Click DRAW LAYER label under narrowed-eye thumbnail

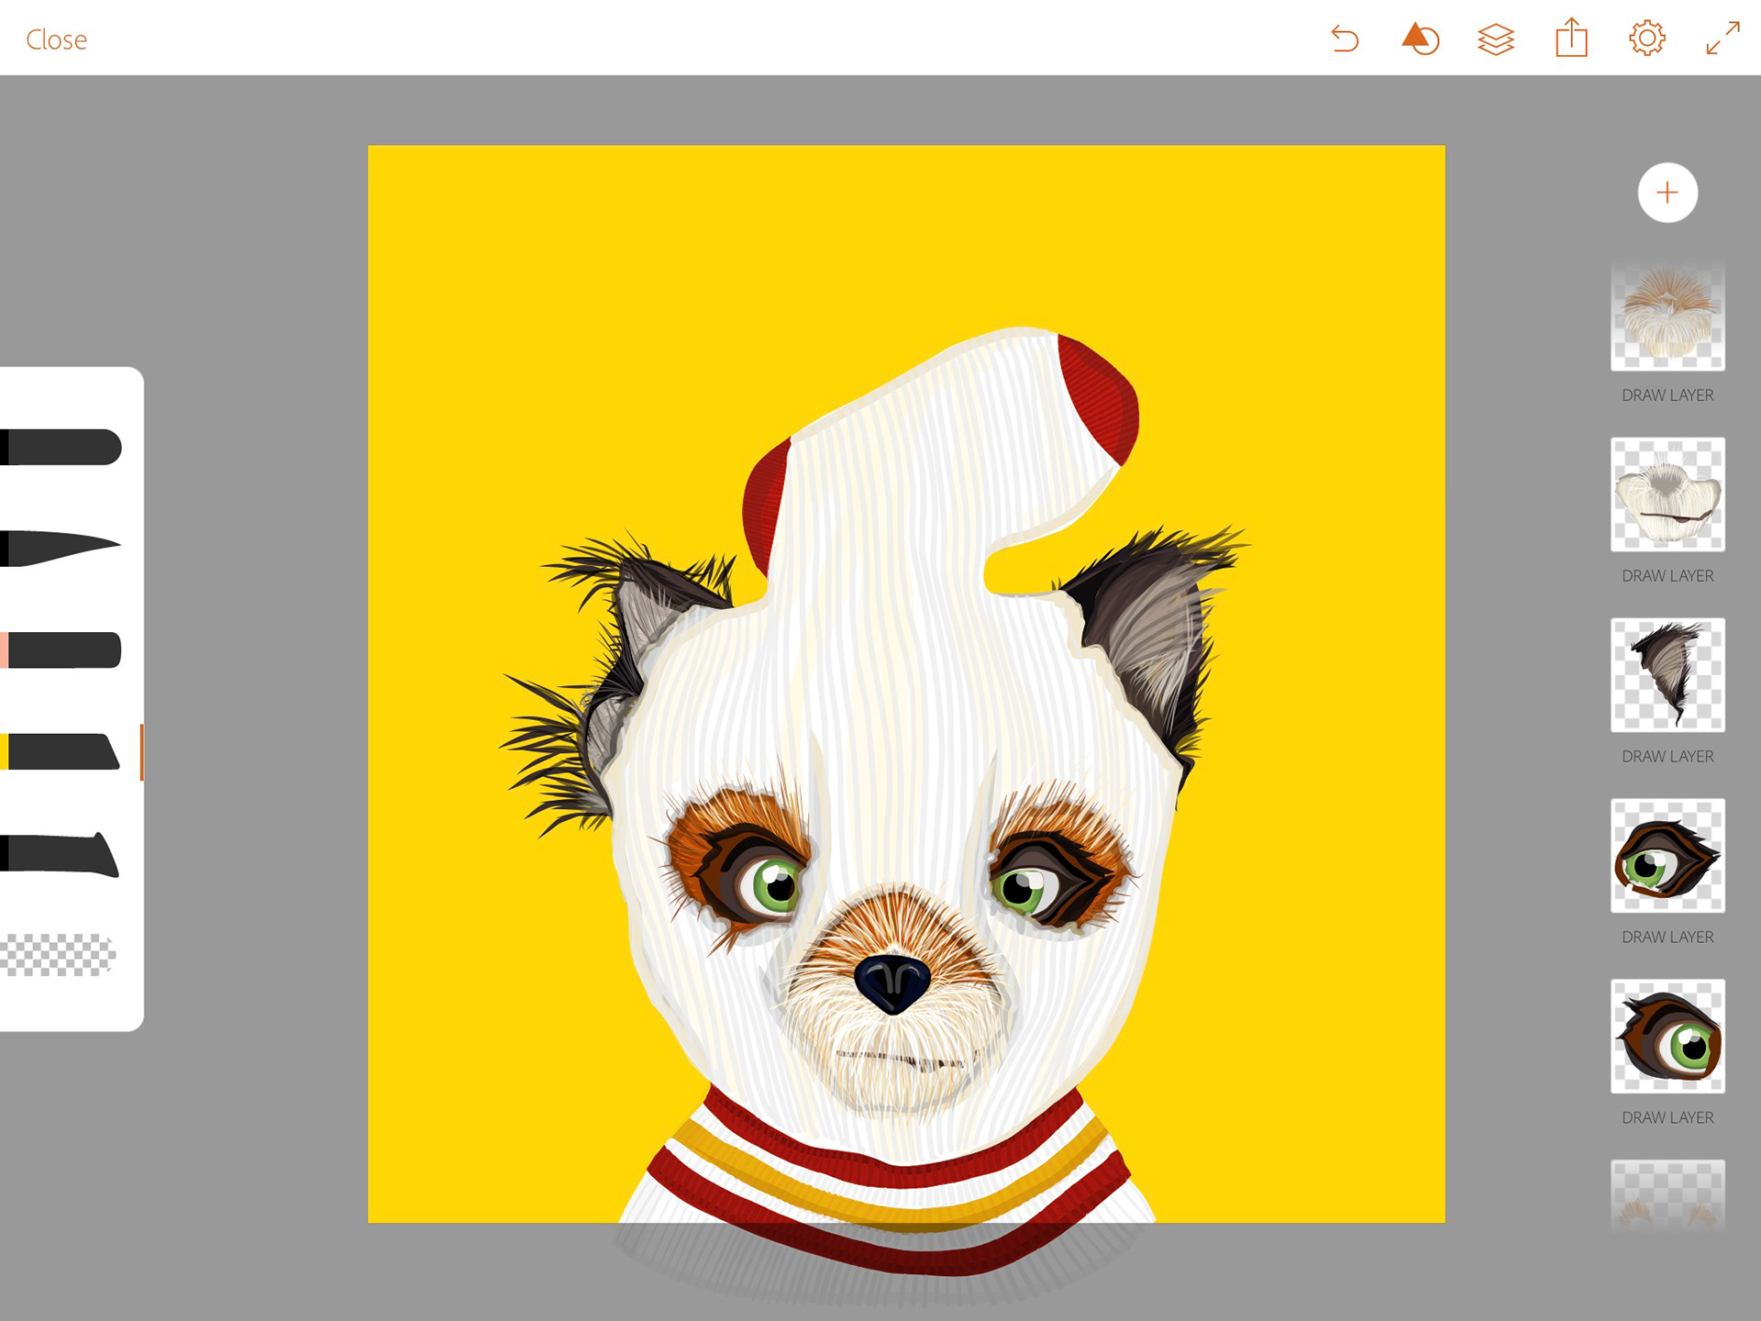[1667, 938]
